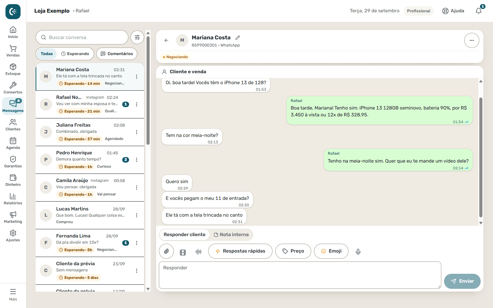This screenshot has height=308, width=493.
Task: Open Pedro Henrique conversation
Action: (x=90, y=160)
